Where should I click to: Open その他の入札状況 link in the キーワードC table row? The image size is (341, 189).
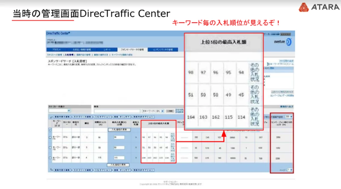click(173, 158)
